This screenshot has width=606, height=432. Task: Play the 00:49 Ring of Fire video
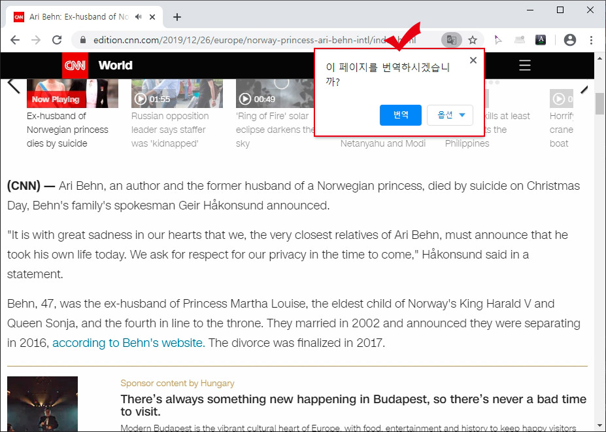275,94
